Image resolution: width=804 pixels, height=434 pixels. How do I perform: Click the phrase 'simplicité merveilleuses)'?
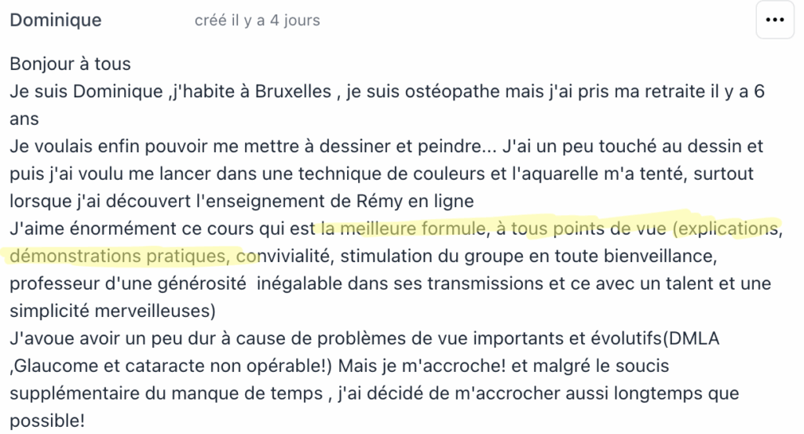pyautogui.click(x=113, y=311)
